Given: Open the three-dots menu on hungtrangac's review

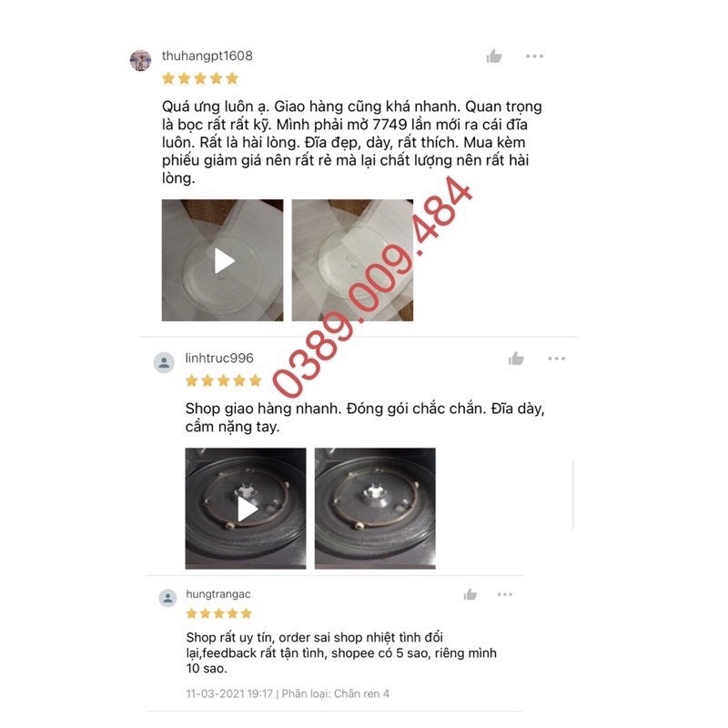Looking at the screenshot, I should click(x=505, y=594).
